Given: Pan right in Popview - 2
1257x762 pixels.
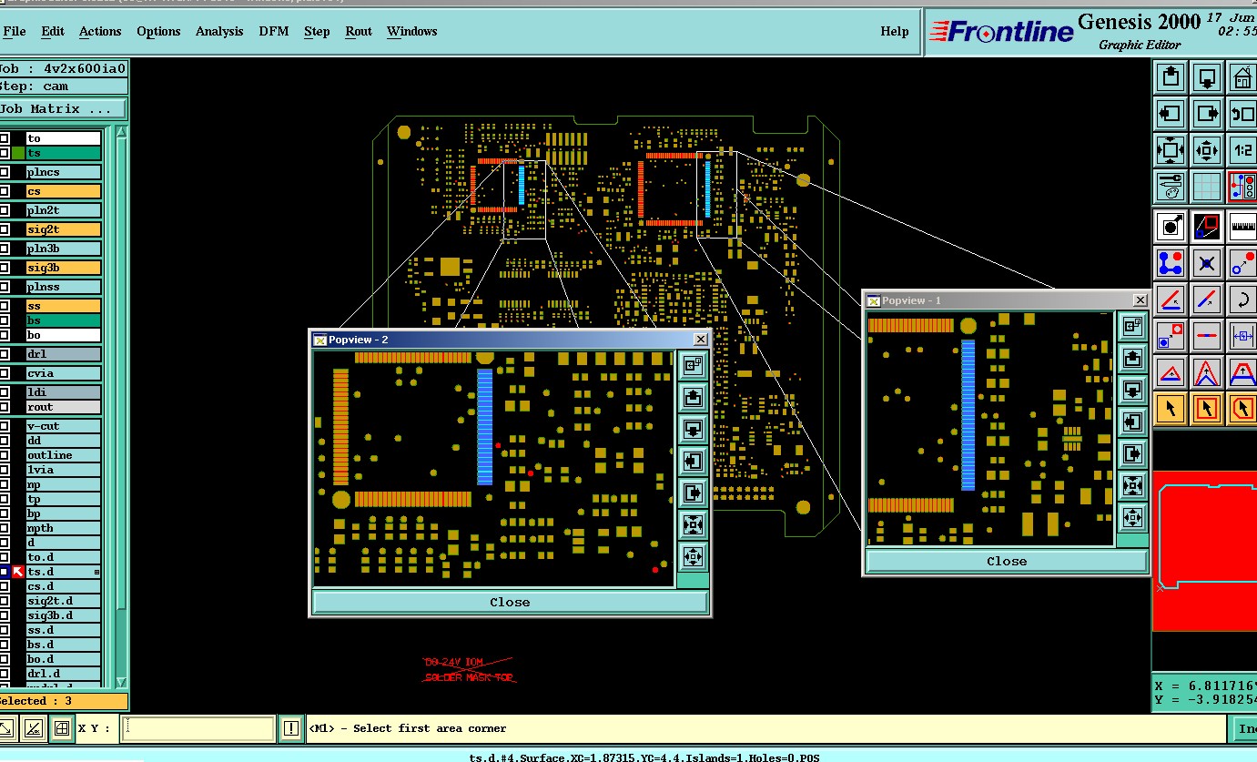Looking at the screenshot, I should 693,493.
